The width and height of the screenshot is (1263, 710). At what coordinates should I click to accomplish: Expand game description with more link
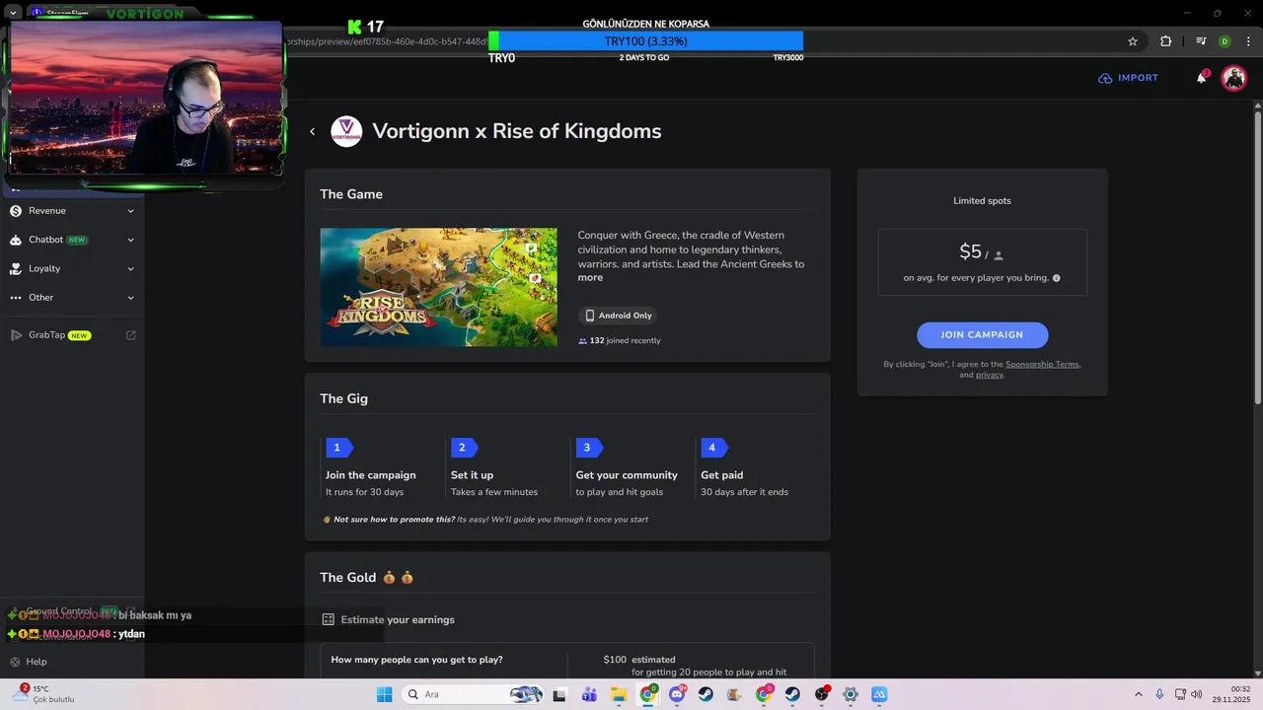coord(590,278)
